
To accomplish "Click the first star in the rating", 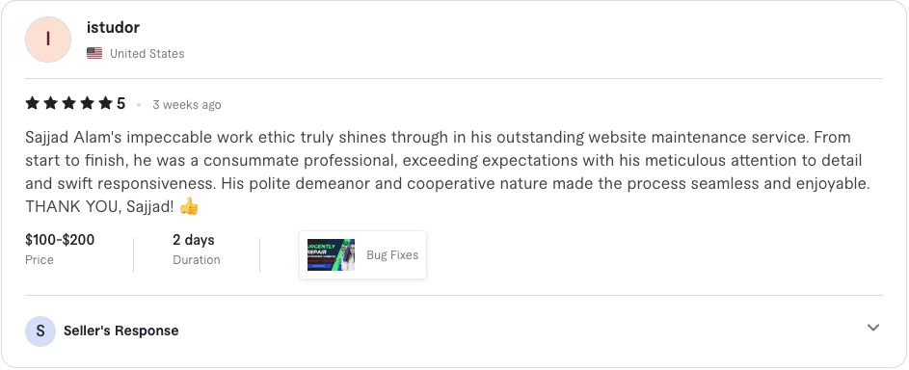I will pyautogui.click(x=33, y=104).
